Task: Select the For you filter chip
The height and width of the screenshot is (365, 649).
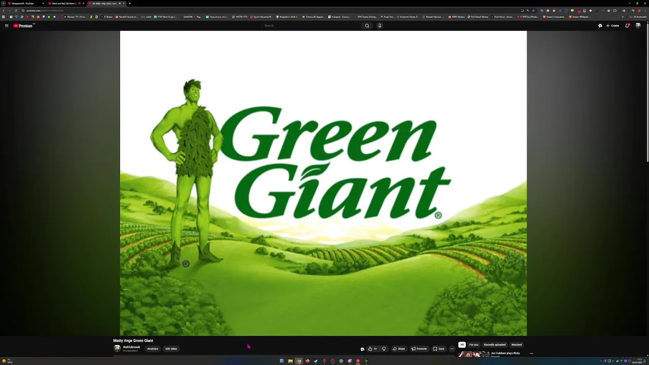Action: (474, 345)
